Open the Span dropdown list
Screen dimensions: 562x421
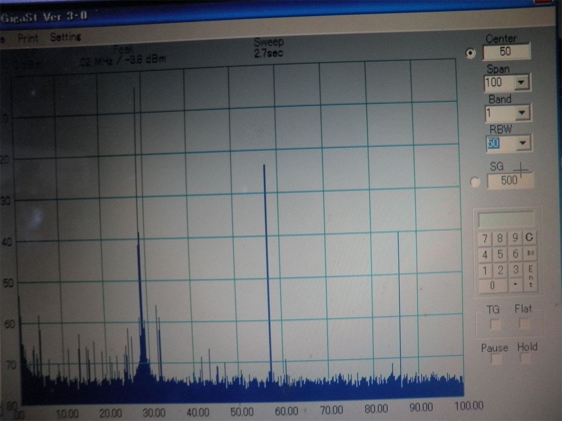521,84
